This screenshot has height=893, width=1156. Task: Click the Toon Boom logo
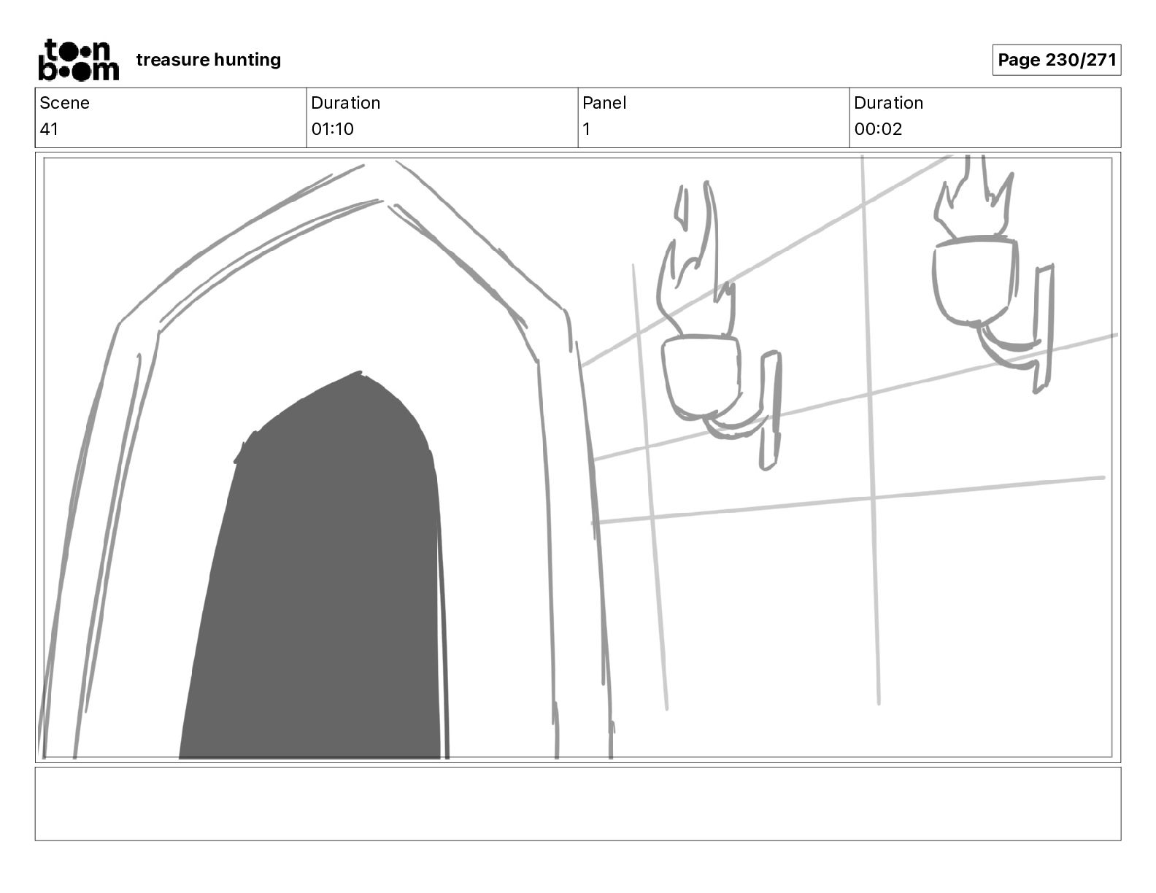click(x=78, y=60)
